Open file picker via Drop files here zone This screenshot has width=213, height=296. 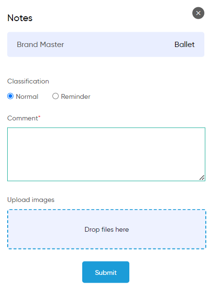coord(107,229)
